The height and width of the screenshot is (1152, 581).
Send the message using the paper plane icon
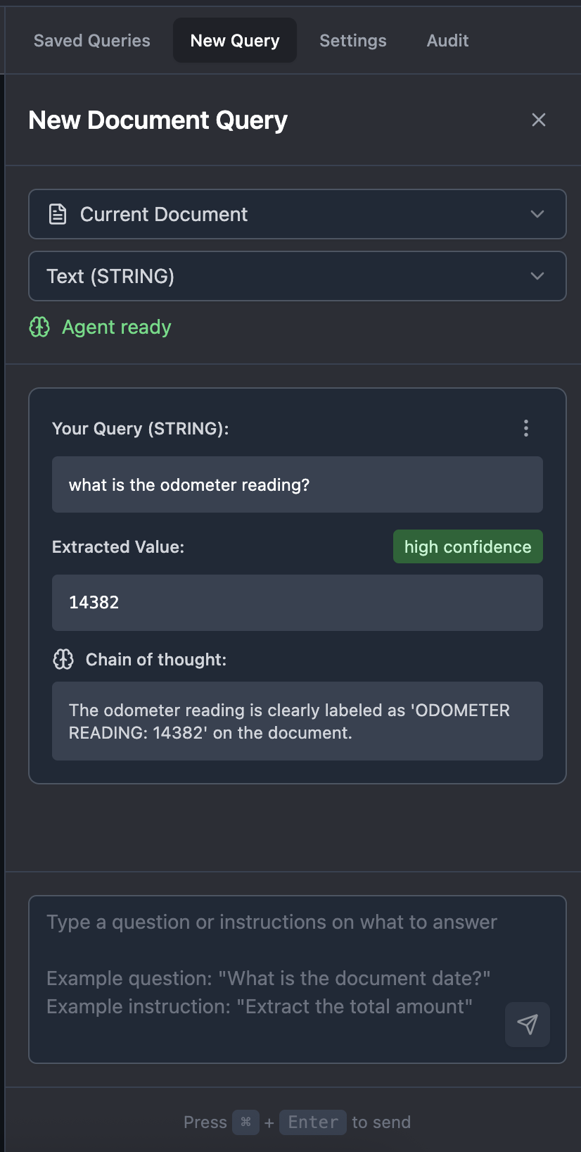pyautogui.click(x=528, y=1025)
